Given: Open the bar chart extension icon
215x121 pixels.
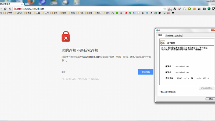Looking at the screenshot, I should click(x=199, y=9).
